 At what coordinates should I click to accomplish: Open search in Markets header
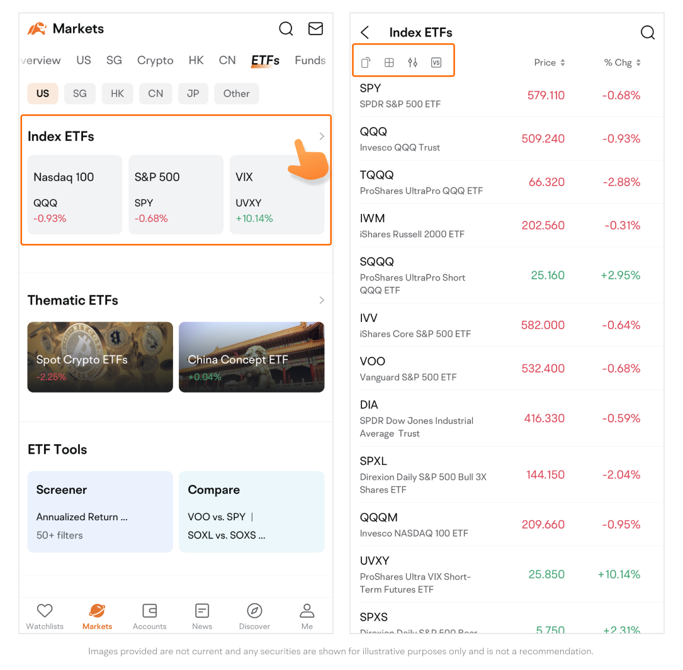pos(286,29)
